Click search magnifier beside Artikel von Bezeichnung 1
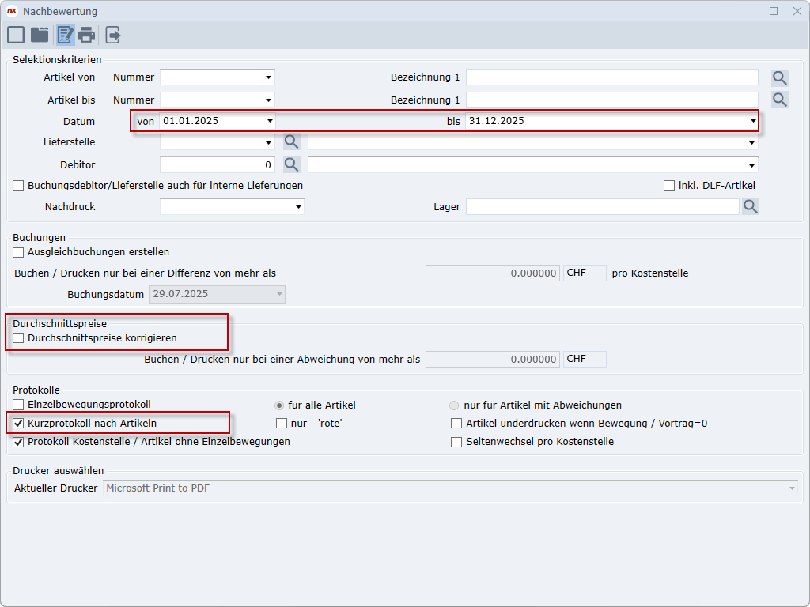Viewport: 810px width, 607px height. [779, 78]
